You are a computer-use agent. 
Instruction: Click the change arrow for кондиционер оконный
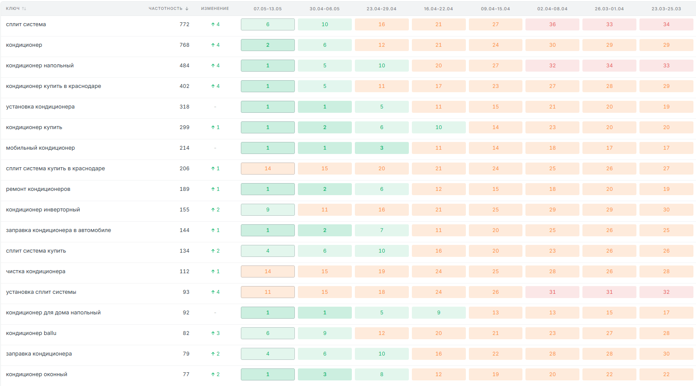pyautogui.click(x=213, y=374)
